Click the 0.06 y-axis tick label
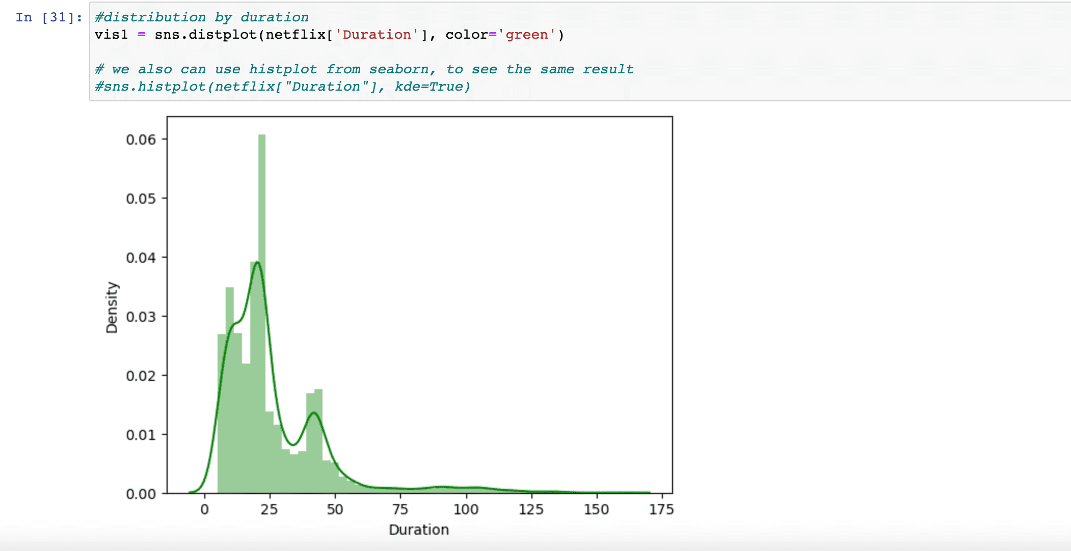 pyautogui.click(x=141, y=140)
